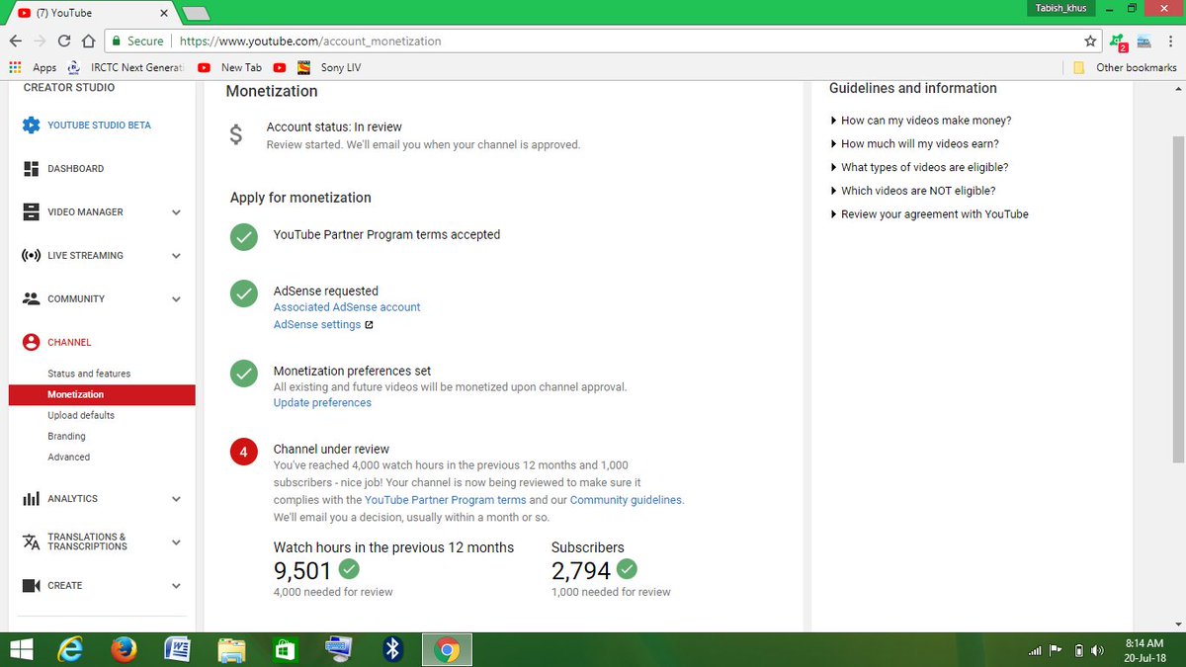Open the Associated AdSense account link
This screenshot has width=1186, height=667.
[347, 307]
